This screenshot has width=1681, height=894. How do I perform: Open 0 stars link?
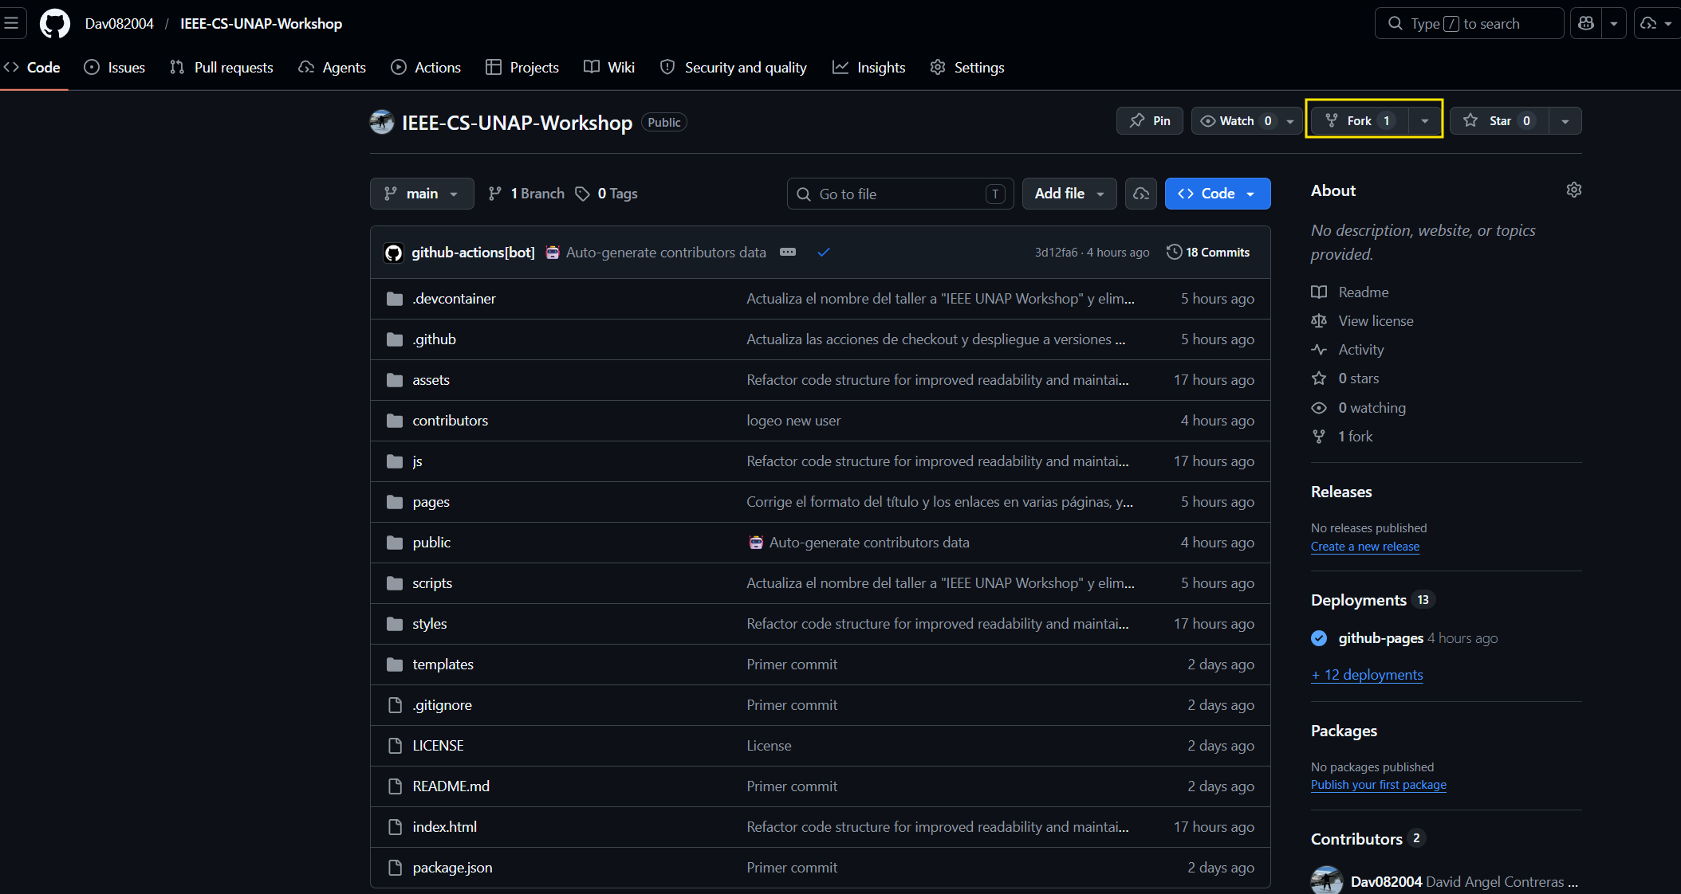pyautogui.click(x=1359, y=378)
